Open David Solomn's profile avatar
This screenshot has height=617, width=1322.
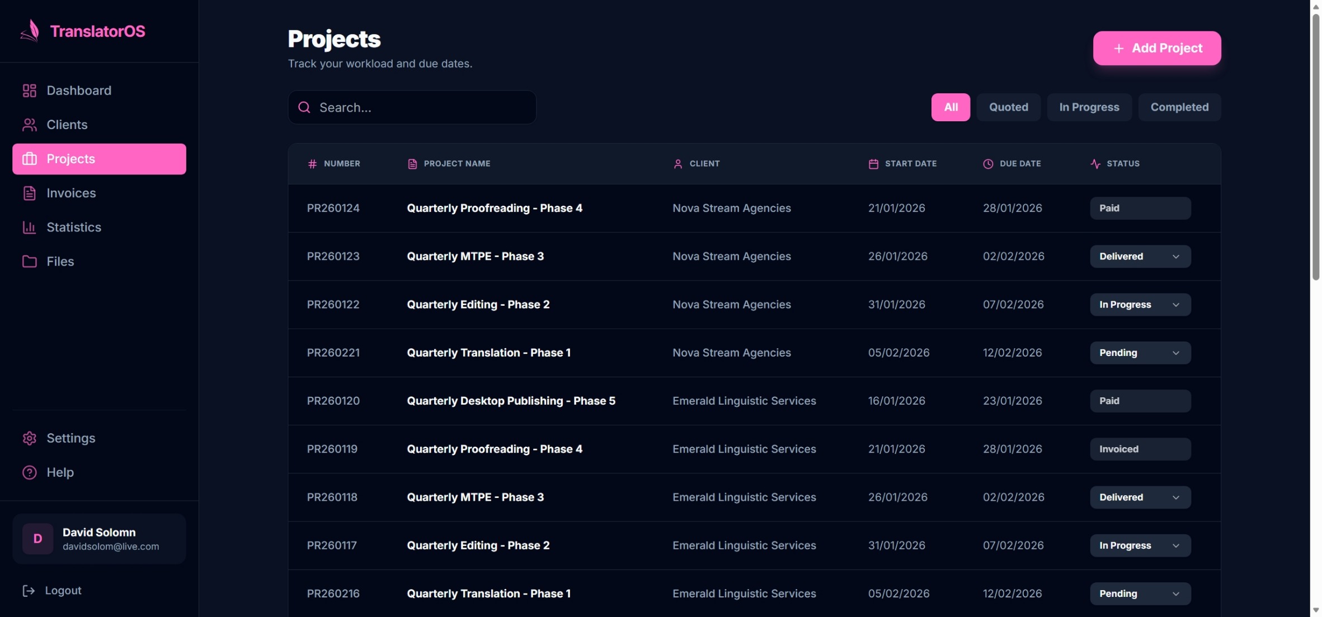tap(37, 538)
